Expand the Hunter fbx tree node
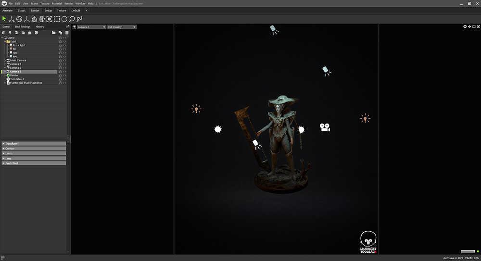Image resolution: width=481 pixels, height=261 pixels. point(5,83)
